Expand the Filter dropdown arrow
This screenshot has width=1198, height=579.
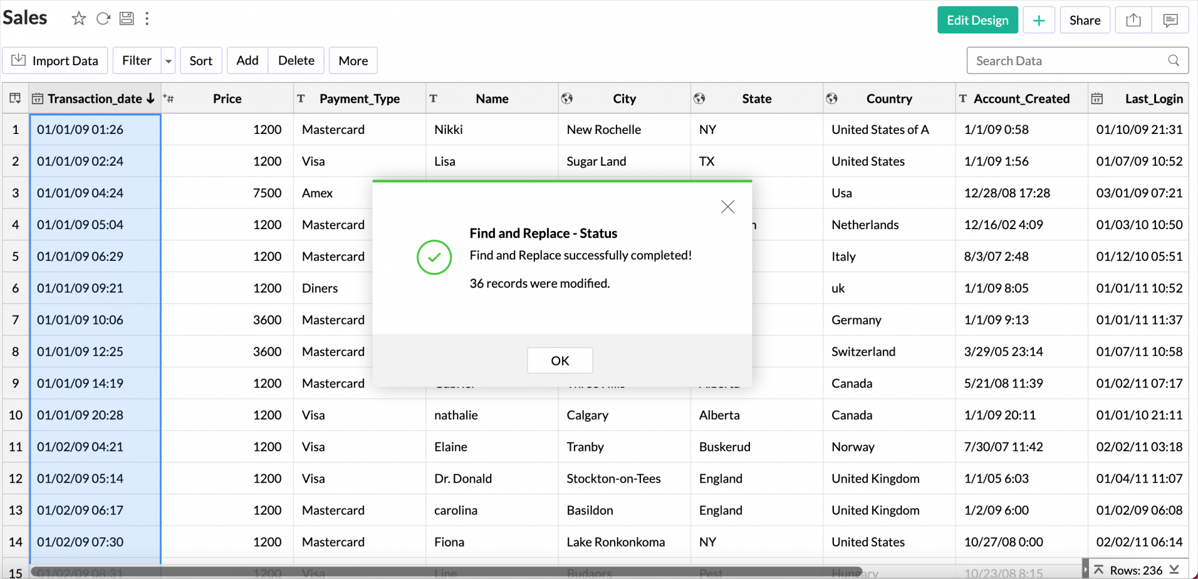[168, 61]
